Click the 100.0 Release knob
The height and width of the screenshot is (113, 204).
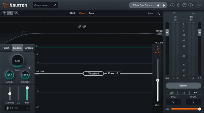25,75
